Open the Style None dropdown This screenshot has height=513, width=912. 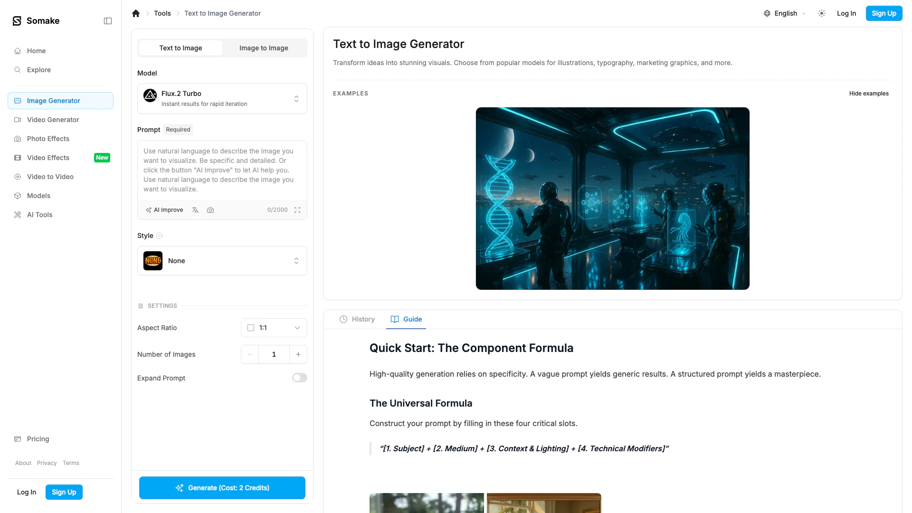222,261
